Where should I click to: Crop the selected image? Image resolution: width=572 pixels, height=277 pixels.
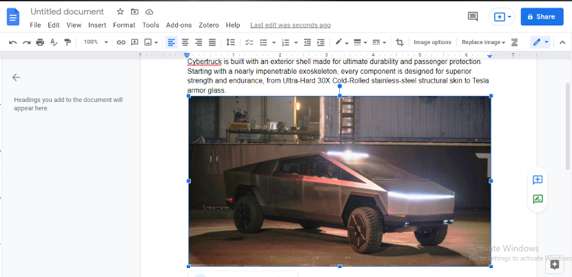coord(400,42)
